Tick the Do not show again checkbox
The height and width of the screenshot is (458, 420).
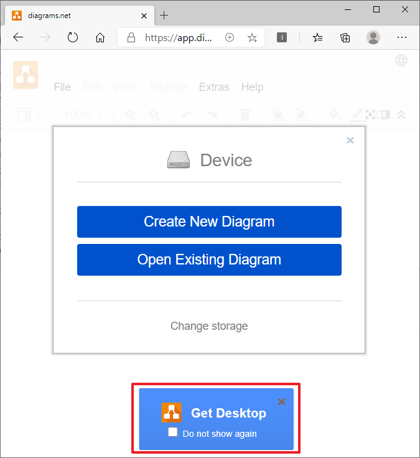point(173,432)
